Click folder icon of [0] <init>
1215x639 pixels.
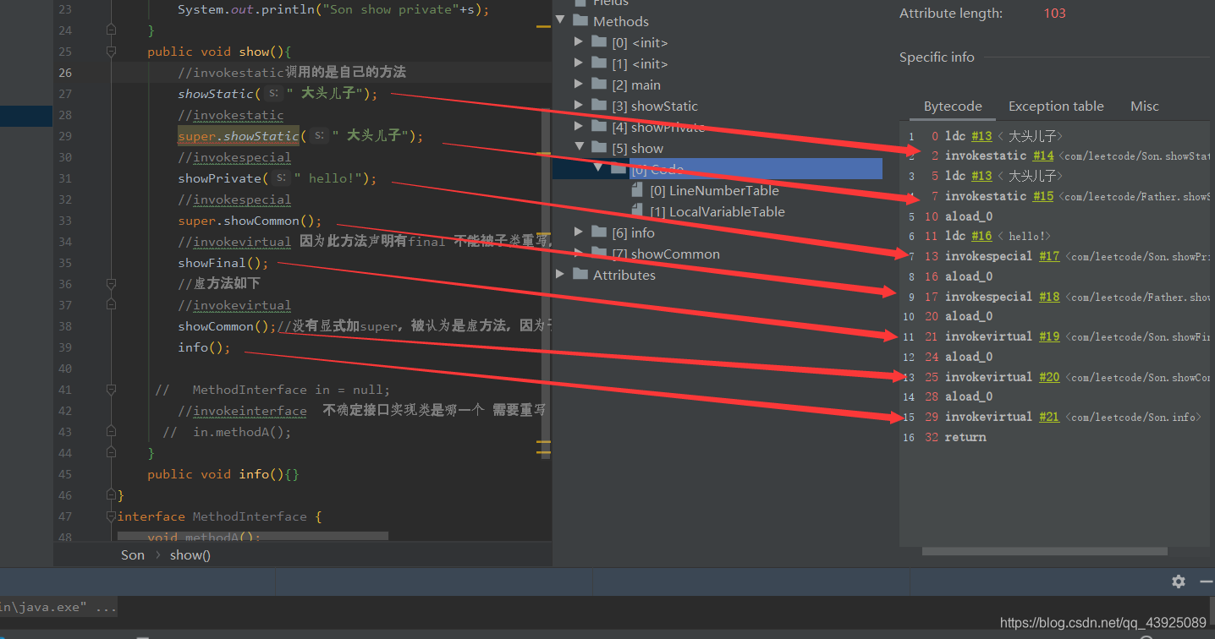[599, 42]
